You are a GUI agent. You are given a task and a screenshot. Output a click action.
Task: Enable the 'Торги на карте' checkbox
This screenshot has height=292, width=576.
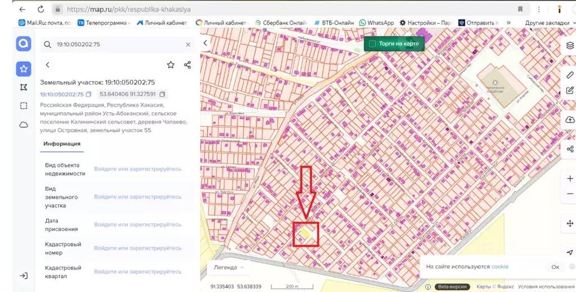pyautogui.click(x=372, y=44)
